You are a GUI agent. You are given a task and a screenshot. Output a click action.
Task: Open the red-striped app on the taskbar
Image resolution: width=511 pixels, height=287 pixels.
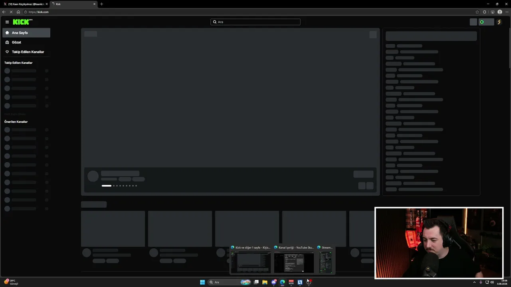[x=291, y=282]
